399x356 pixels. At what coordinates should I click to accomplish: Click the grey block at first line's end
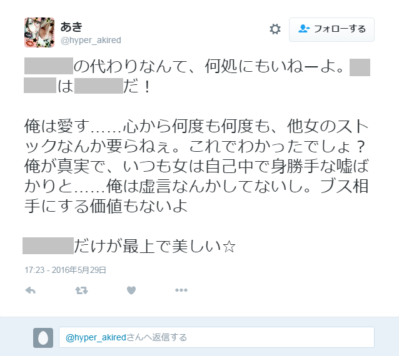(360, 67)
